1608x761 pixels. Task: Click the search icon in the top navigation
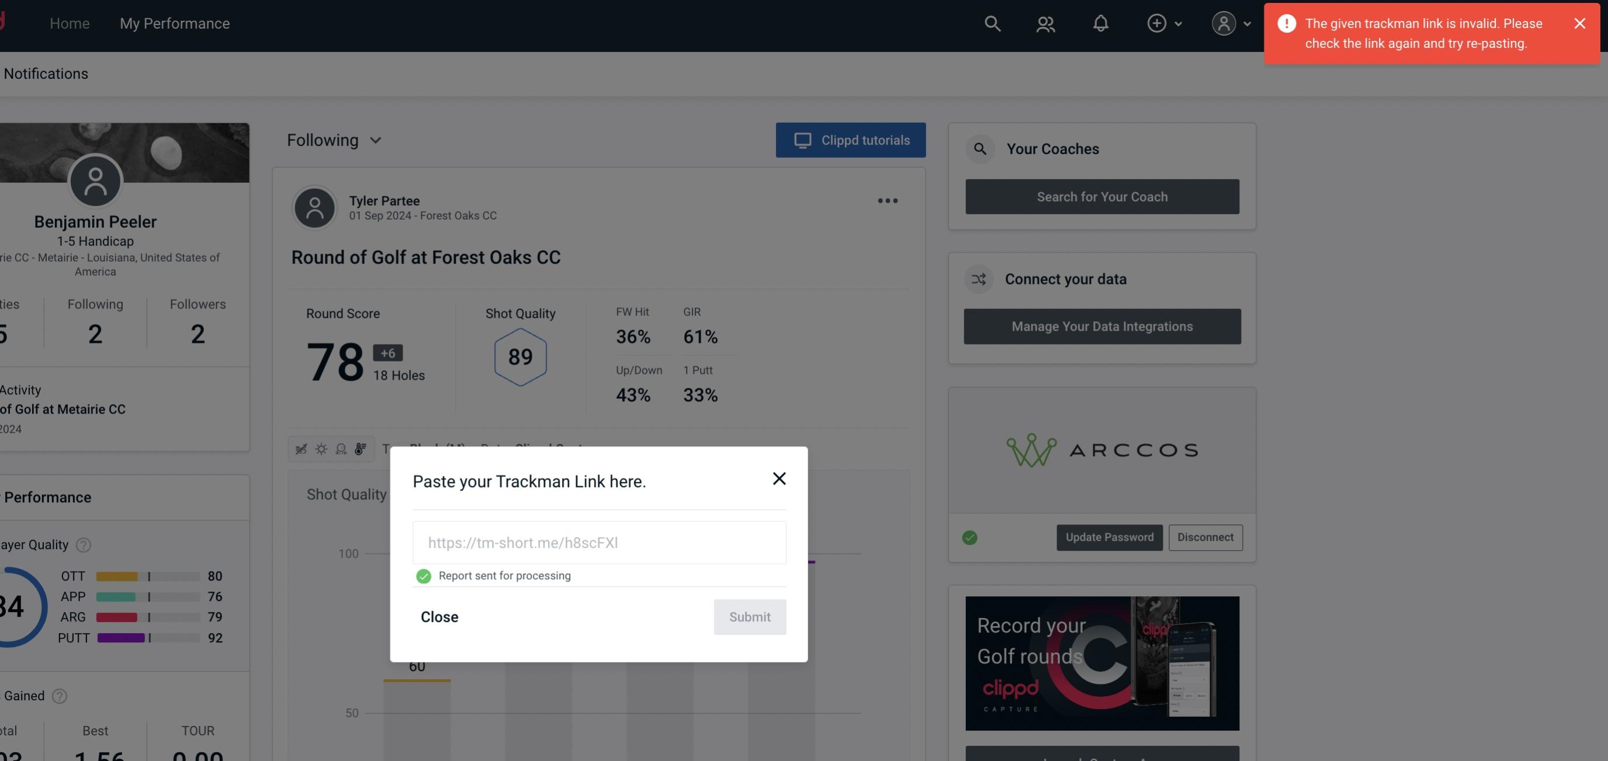click(990, 23)
